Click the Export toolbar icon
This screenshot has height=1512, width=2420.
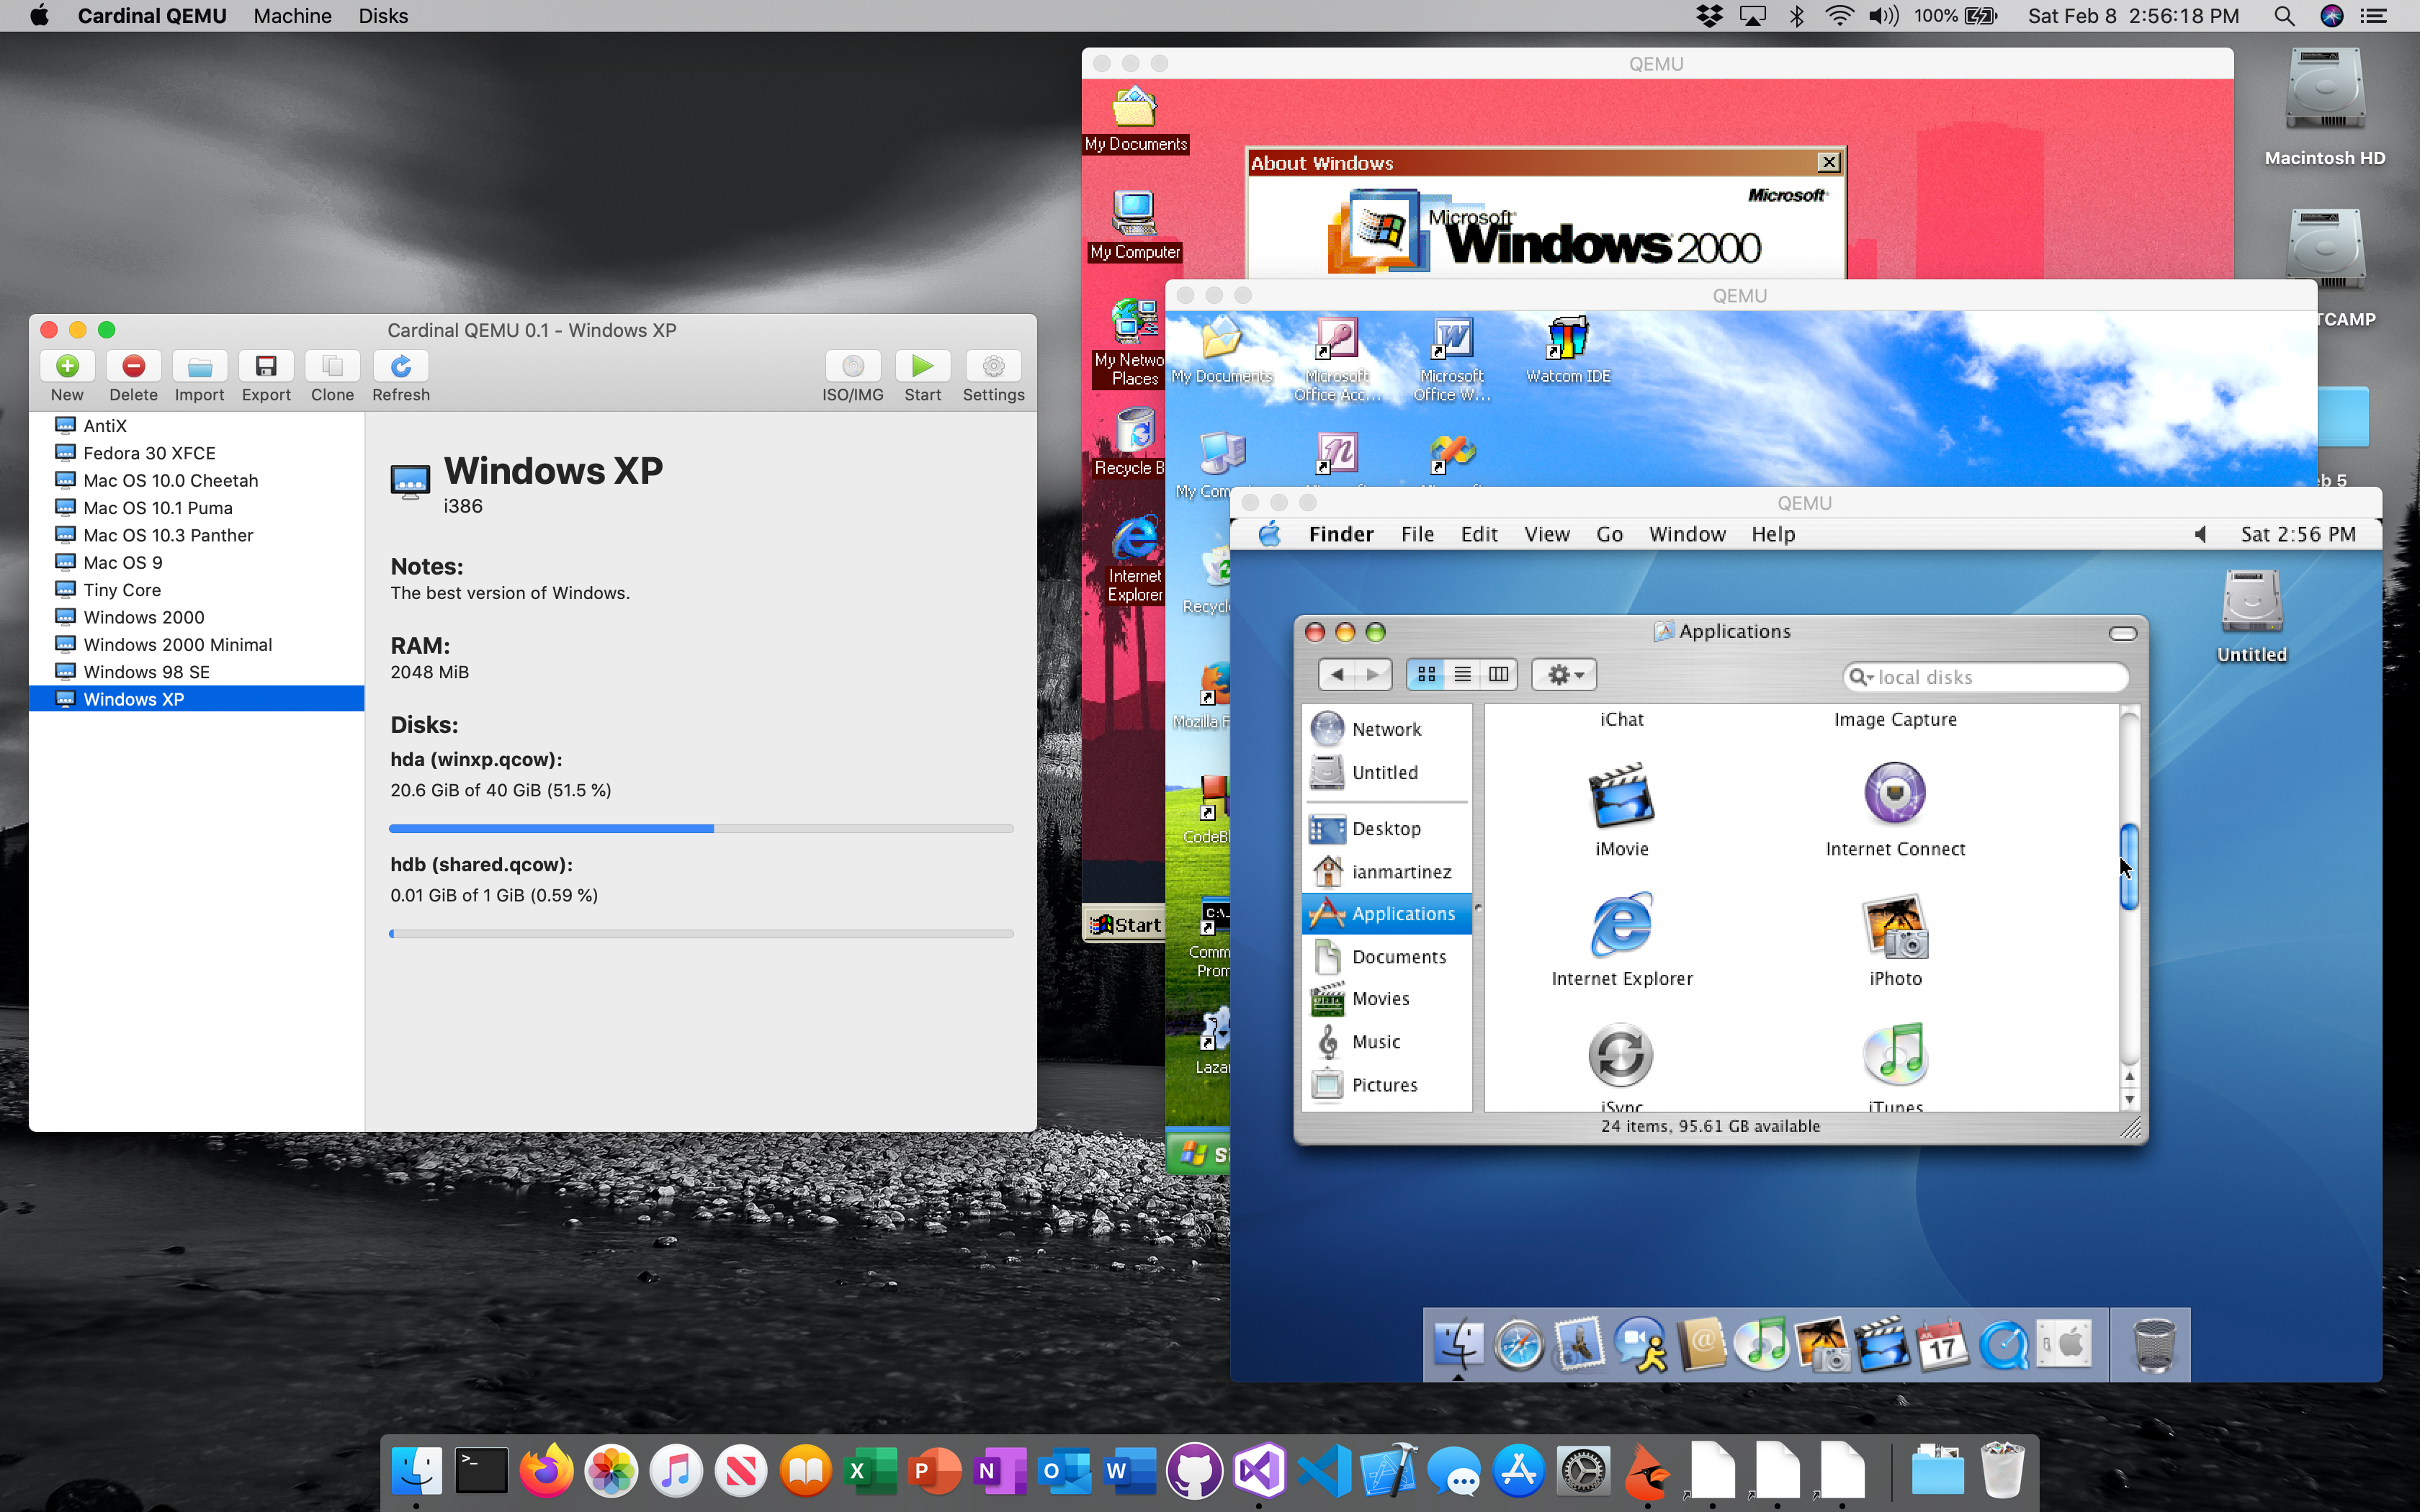[x=266, y=366]
